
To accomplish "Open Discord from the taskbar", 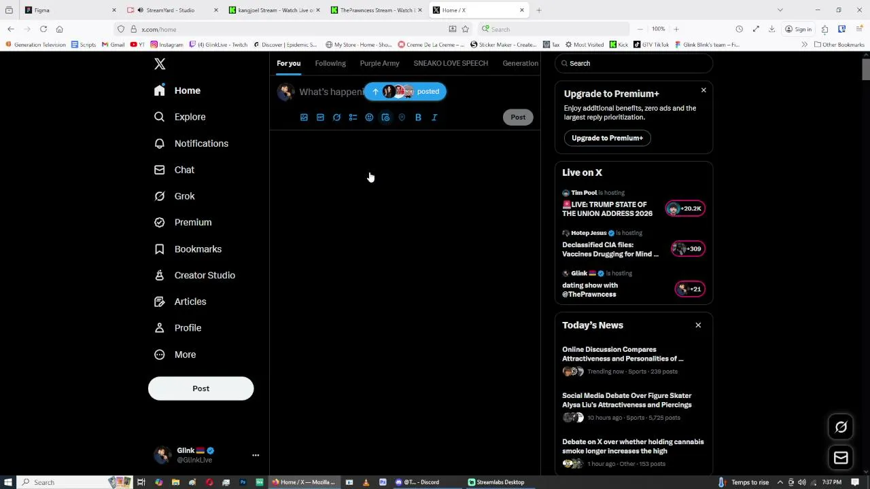I will 419,482.
